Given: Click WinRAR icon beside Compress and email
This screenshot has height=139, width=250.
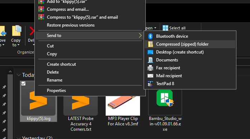Looking at the screenshot, I should (41, 9).
